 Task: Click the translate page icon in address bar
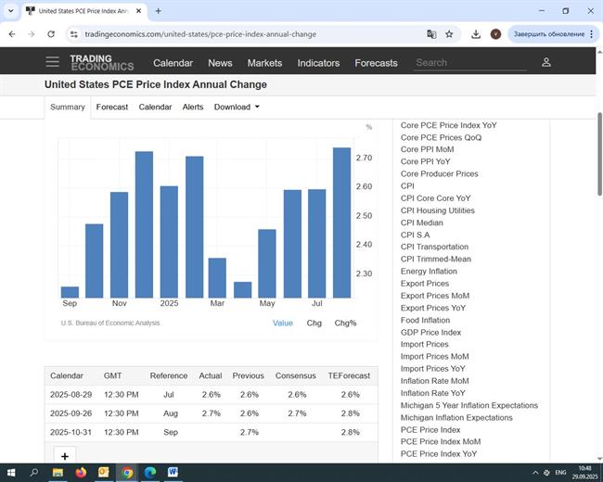[x=431, y=34]
